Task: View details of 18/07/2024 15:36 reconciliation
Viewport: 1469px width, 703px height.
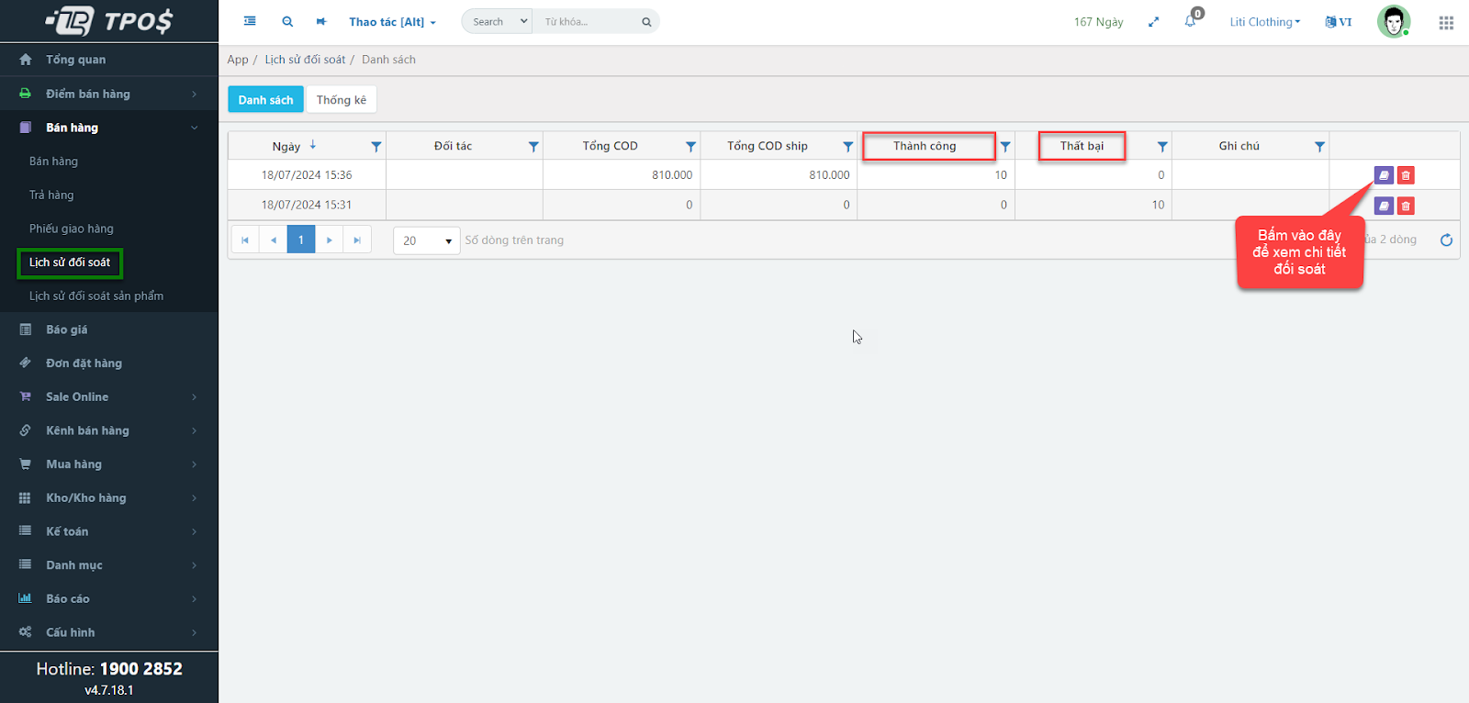Action: (1384, 175)
